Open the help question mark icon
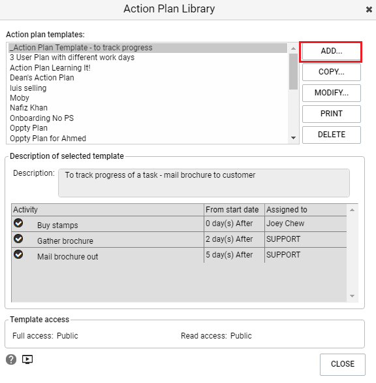376x383 pixels. 11,359
